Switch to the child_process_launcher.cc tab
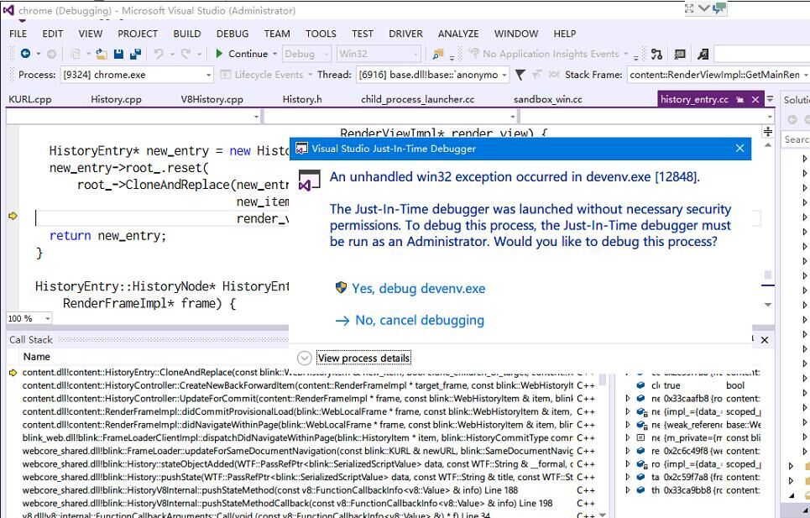The width and height of the screenshot is (810, 518). [417, 100]
